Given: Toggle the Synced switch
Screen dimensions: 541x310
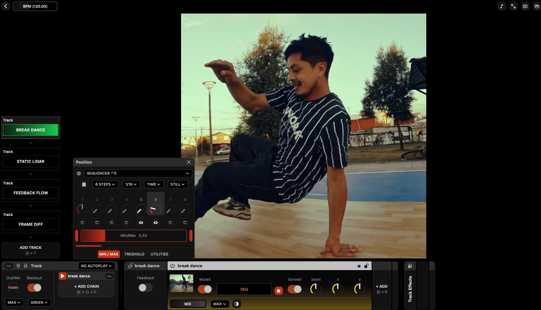Looking at the screenshot, I should [295, 289].
